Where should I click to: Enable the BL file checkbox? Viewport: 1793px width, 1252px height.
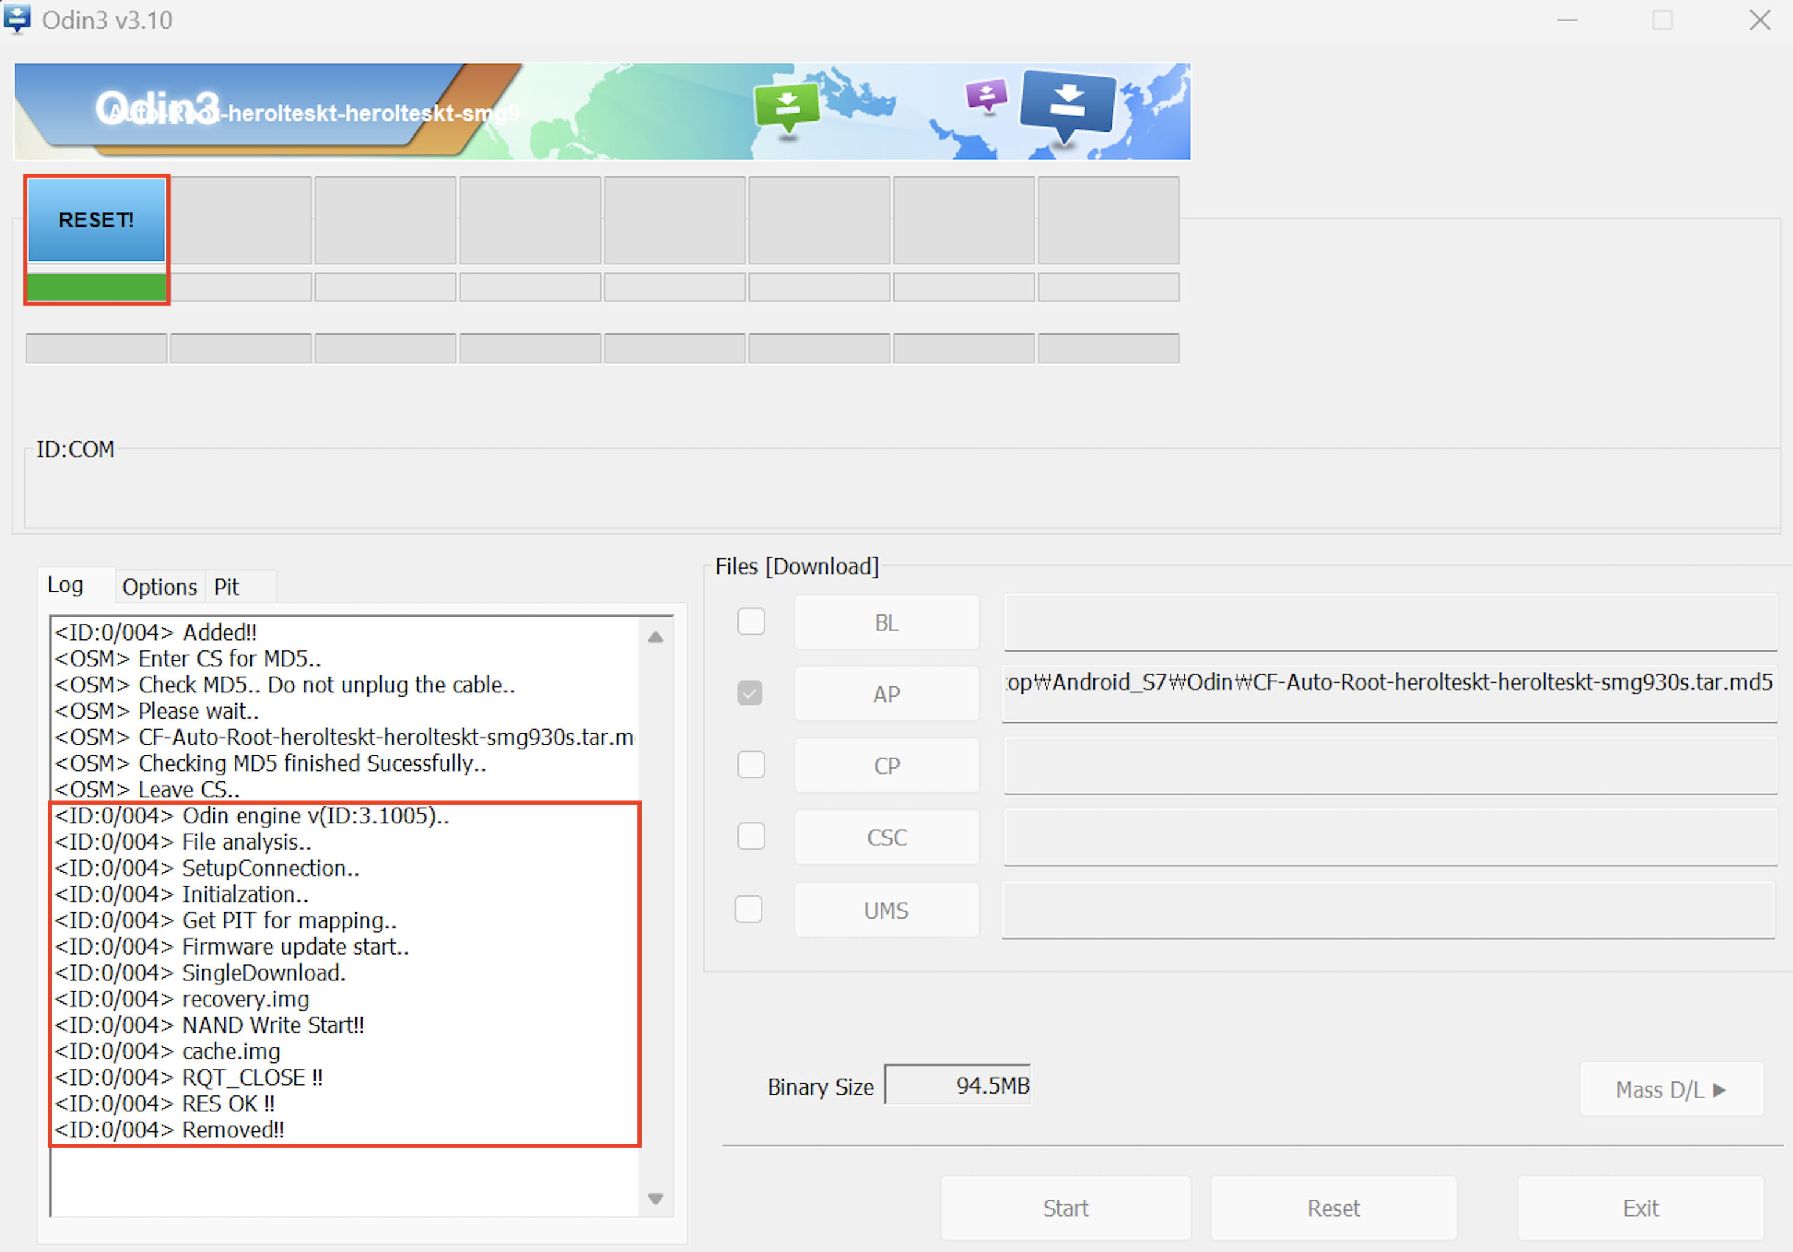[x=750, y=622]
